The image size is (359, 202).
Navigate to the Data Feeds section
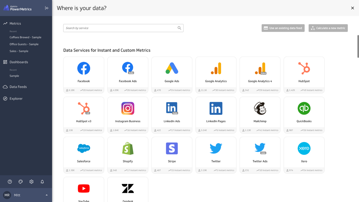pyautogui.click(x=18, y=87)
